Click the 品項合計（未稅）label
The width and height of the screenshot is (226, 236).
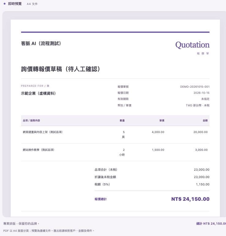tap(106, 169)
